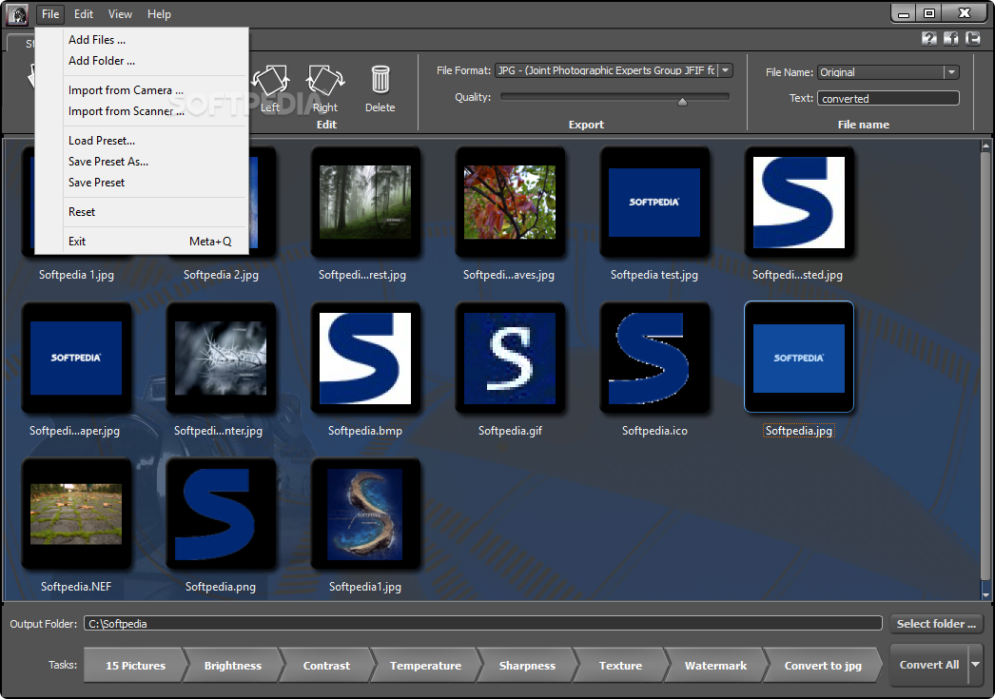Click the Quality slider handle
This screenshot has width=995, height=699.
[x=682, y=101]
